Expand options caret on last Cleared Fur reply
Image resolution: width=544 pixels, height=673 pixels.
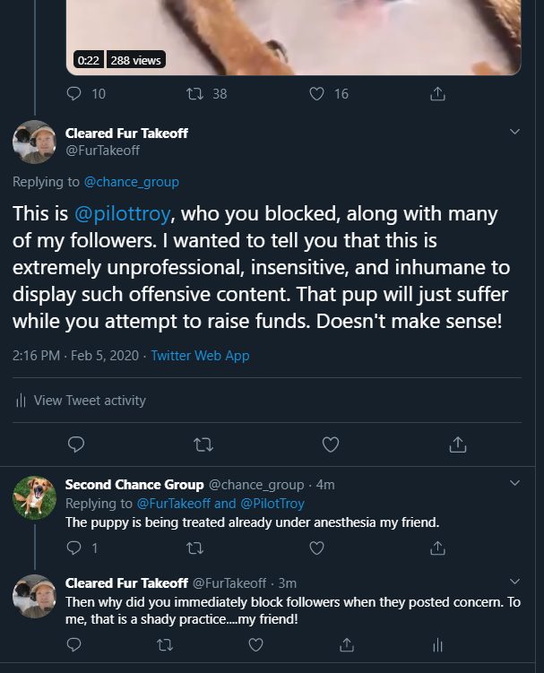tap(514, 582)
